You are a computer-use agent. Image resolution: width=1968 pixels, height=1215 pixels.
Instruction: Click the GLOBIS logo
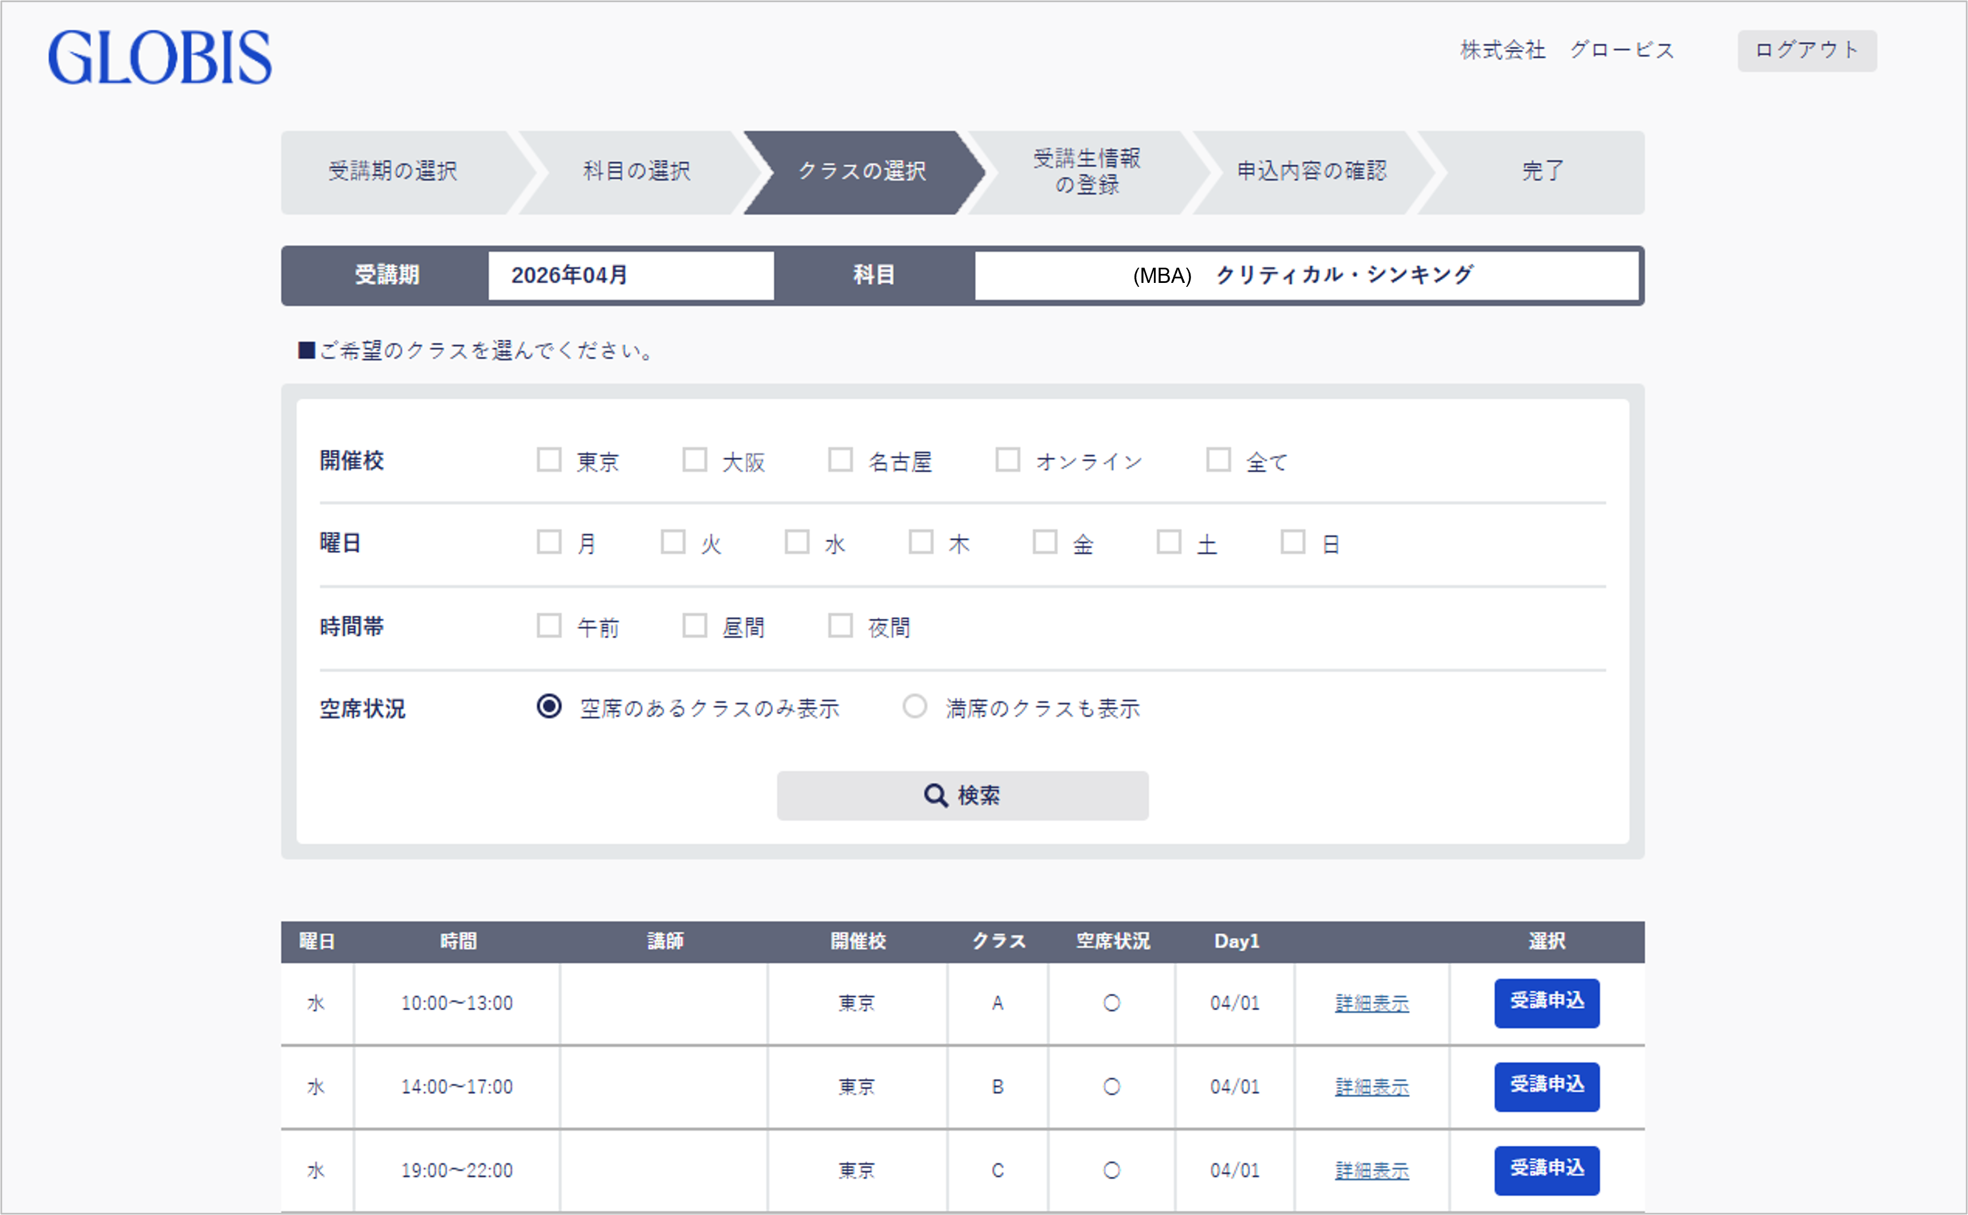[x=160, y=57]
